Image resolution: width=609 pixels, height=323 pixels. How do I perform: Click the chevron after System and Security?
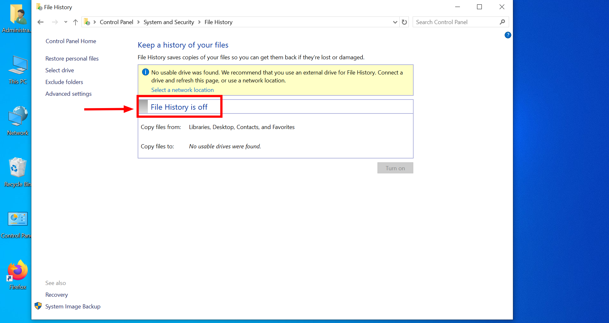[199, 22]
